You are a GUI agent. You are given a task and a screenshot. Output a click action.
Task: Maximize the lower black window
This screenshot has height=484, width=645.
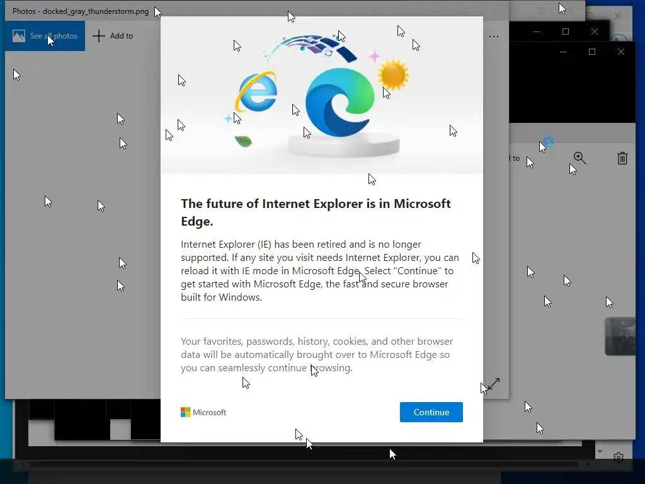coord(592,52)
